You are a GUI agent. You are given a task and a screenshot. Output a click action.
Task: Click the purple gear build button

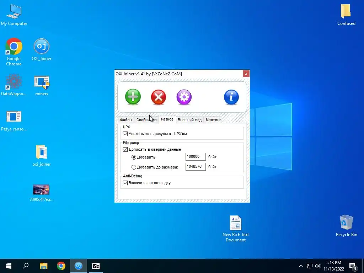184,97
